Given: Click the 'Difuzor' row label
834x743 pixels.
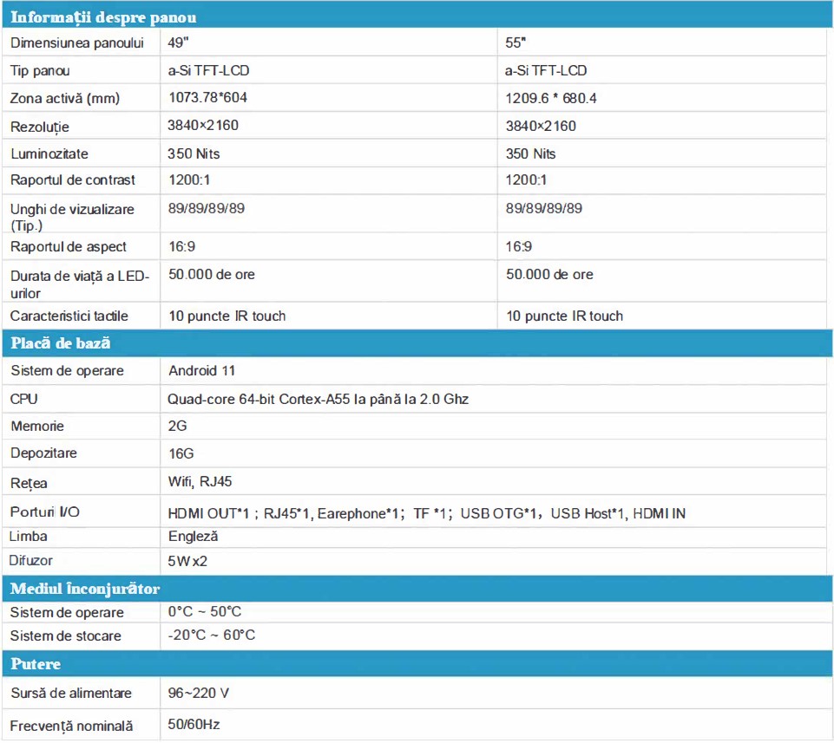Looking at the screenshot, I should click(31, 560).
